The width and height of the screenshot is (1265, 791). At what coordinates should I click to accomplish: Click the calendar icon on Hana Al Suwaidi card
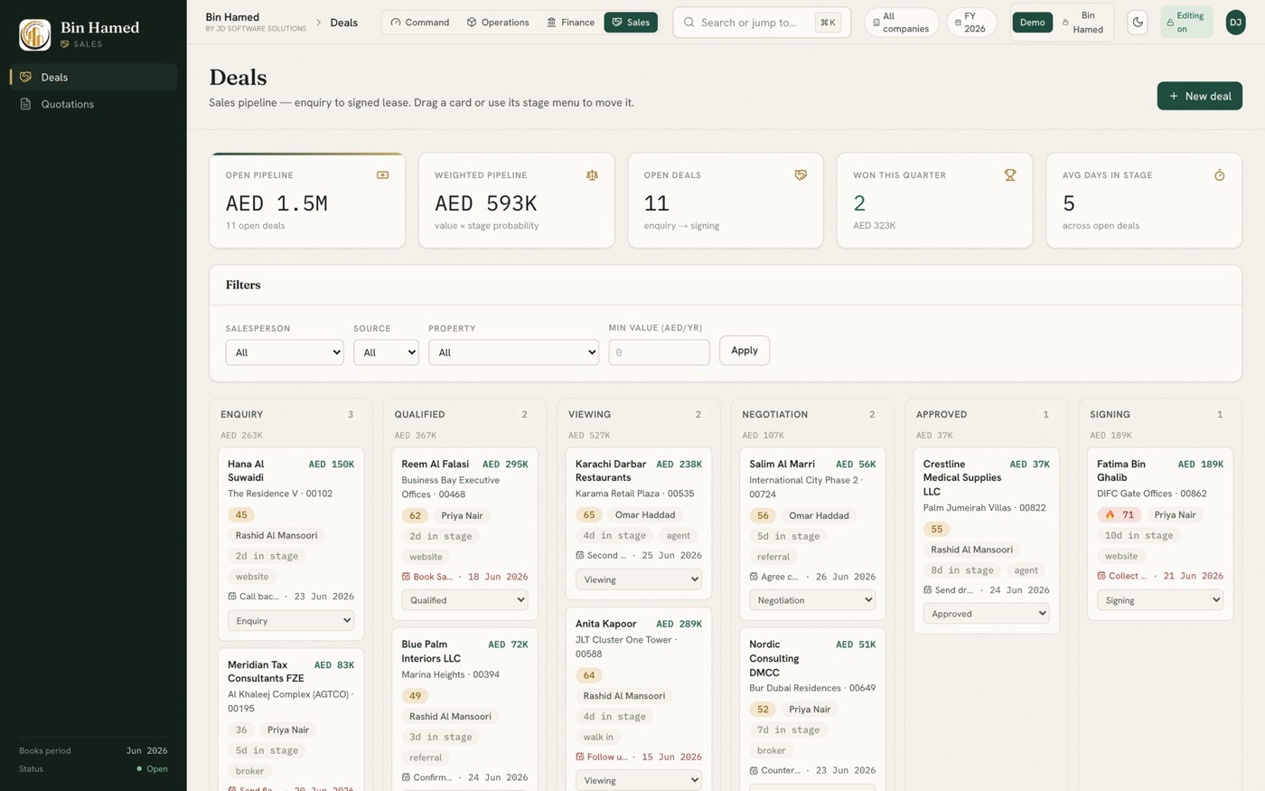232,597
